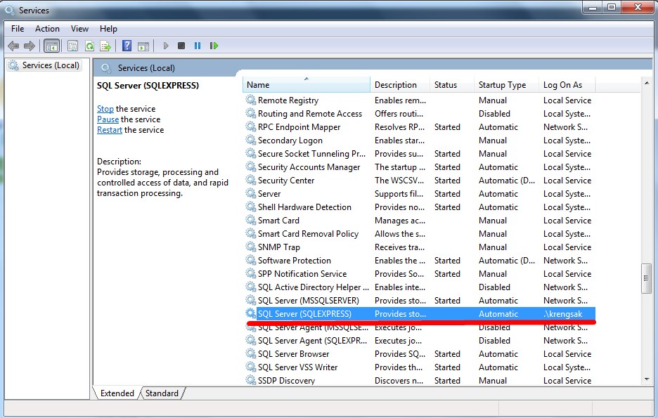
Task: Click the scrollbar down arrow in services list
Action: 647,379
